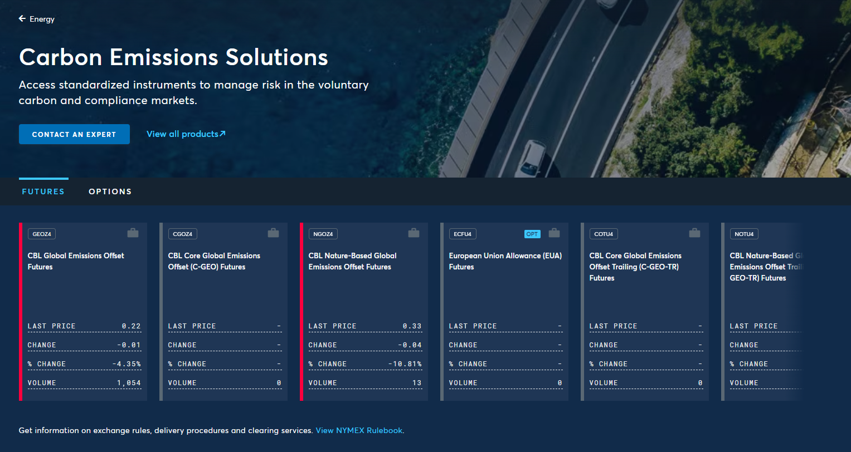Click the briefcase icon on CGOZ4 card
This screenshot has width=851, height=452.
pyautogui.click(x=273, y=233)
